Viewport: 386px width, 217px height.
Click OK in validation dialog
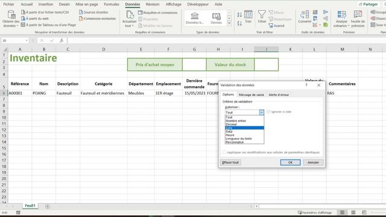coord(290,162)
